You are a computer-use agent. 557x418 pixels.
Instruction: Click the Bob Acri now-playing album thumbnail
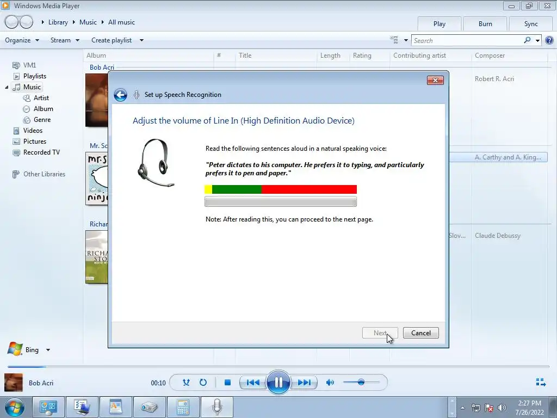coord(14,383)
